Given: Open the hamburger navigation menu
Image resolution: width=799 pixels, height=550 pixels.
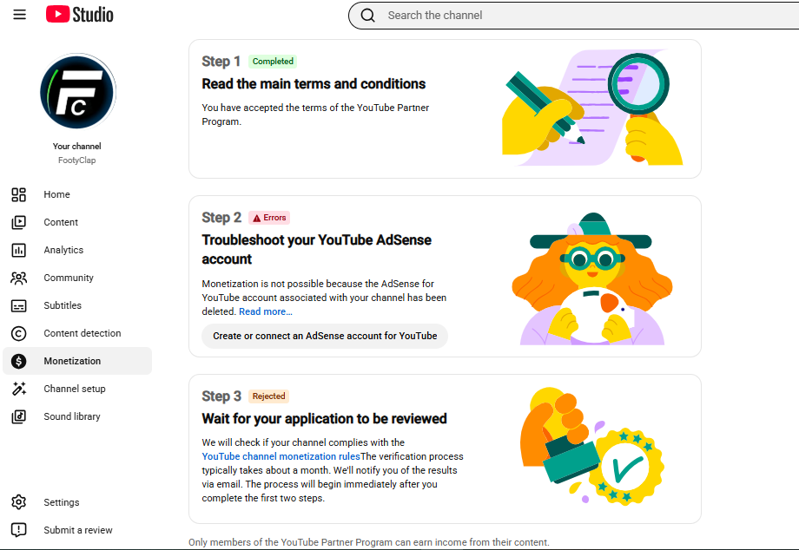Looking at the screenshot, I should [x=19, y=15].
